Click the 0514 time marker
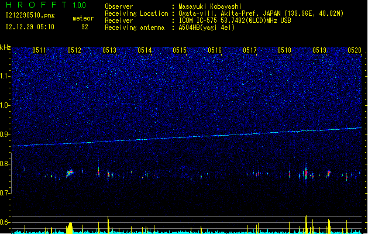Screen dimensions: 368x234 (x=145, y=50)
